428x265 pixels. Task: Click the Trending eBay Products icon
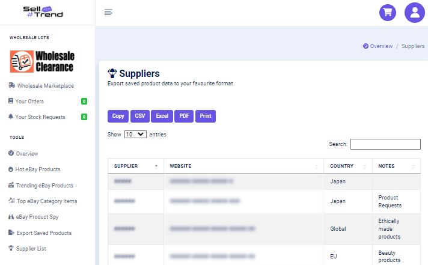pos(11,185)
